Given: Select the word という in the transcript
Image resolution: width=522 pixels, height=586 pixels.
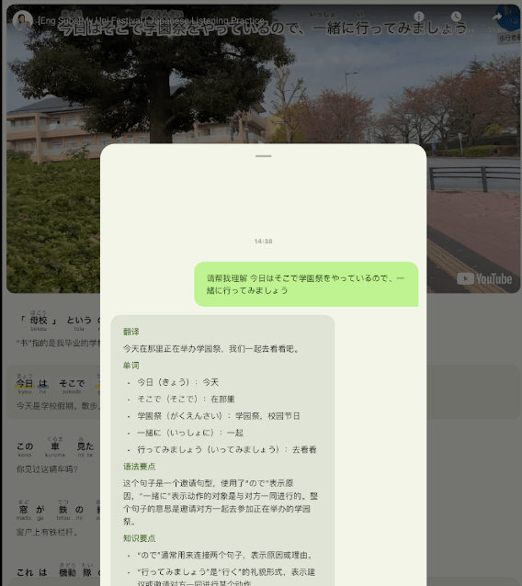Looking at the screenshot, I should (x=79, y=321).
